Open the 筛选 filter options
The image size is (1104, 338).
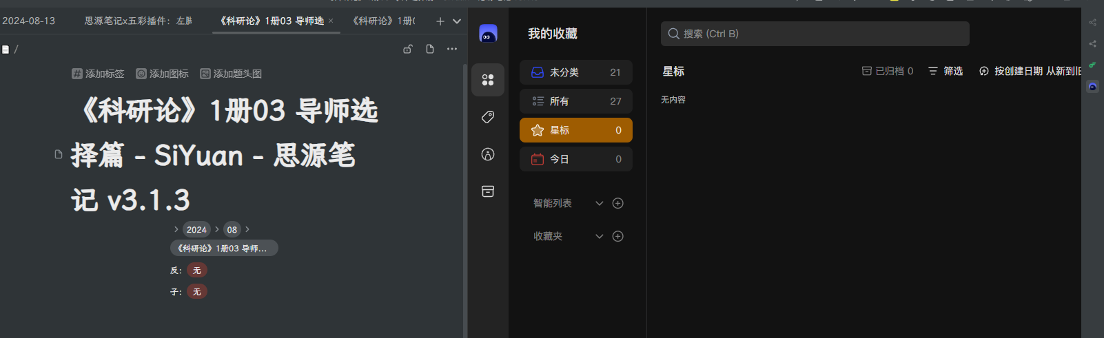[945, 71]
